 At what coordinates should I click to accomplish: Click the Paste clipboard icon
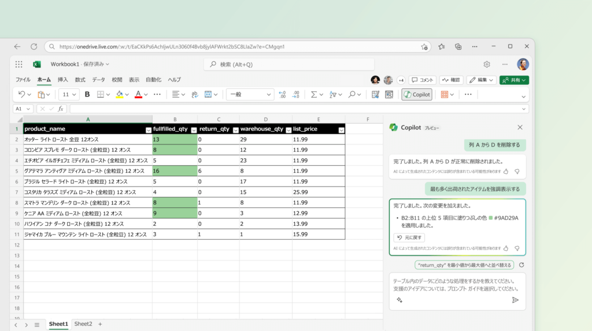point(41,94)
